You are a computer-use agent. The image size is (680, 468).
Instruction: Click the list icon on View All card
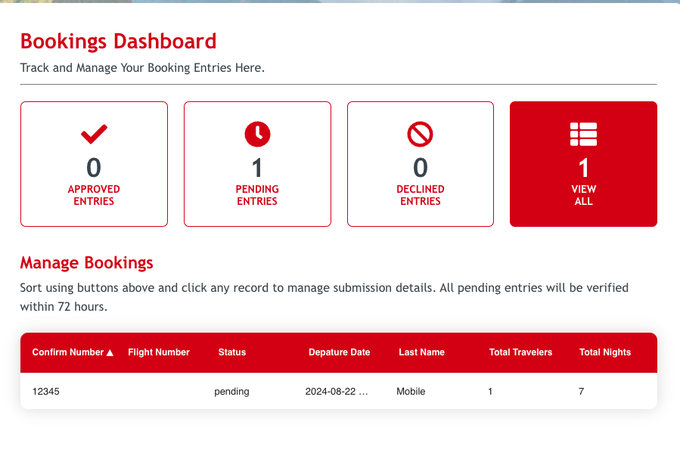point(583,135)
